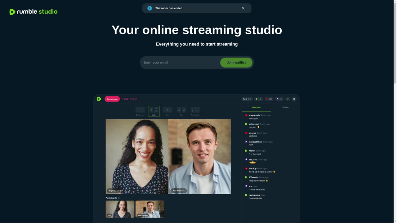Click chat message 'F in the chat'

tap(255, 154)
